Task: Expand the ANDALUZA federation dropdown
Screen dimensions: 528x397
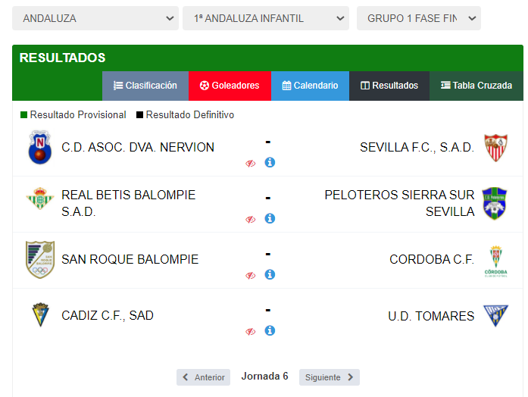Action: (x=95, y=18)
